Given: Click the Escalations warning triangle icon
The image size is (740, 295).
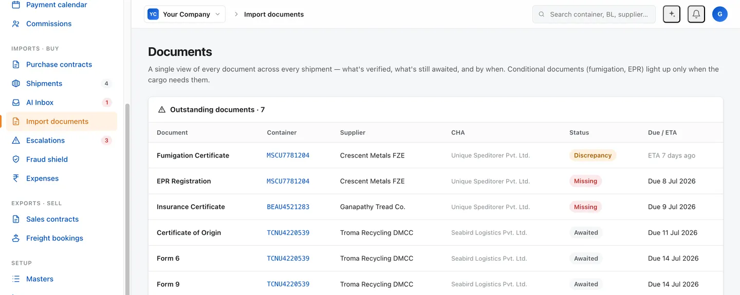Looking at the screenshot, I should 16,141.
